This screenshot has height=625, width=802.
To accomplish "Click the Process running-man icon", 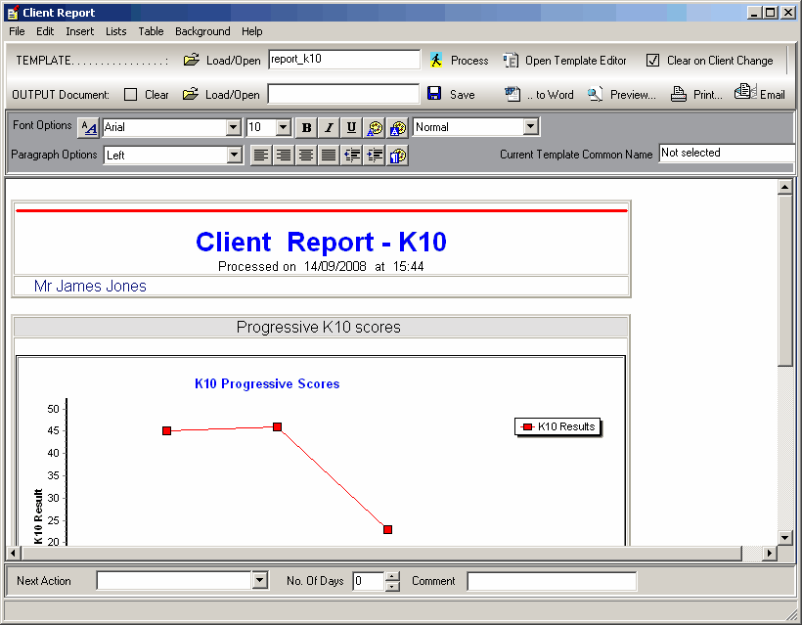I will 436,61.
